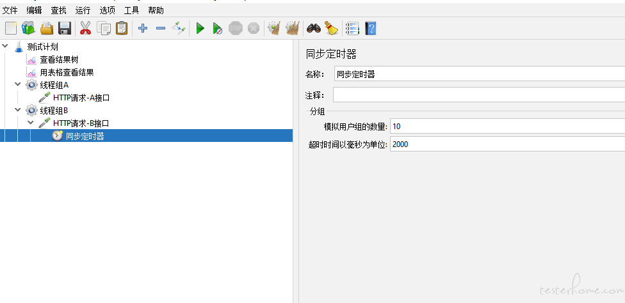Click the Reset Search yellow broom icon
Viewport: 625px width, 303px height.
tap(331, 28)
